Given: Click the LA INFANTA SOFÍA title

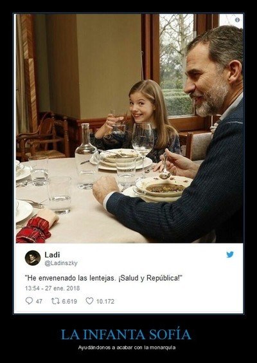Looking at the screenshot, I should (x=126, y=334).
